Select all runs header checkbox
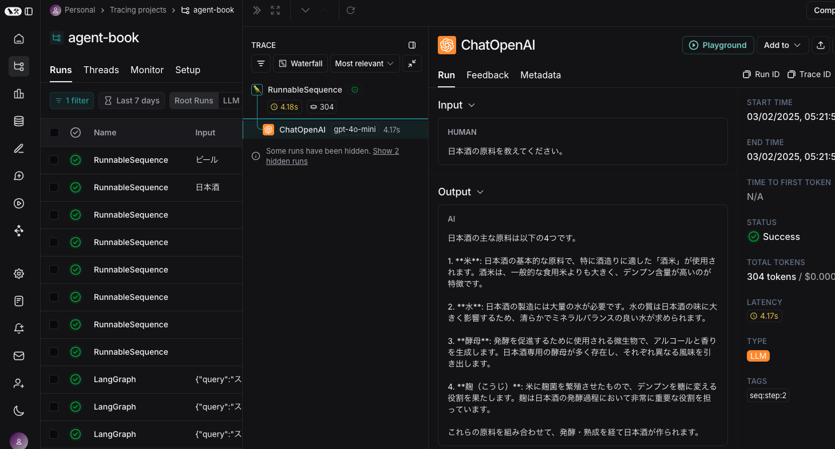This screenshot has height=449, width=835. tap(54, 133)
